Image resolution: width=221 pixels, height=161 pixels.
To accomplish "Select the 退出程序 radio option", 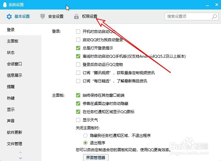I will point(85,143).
